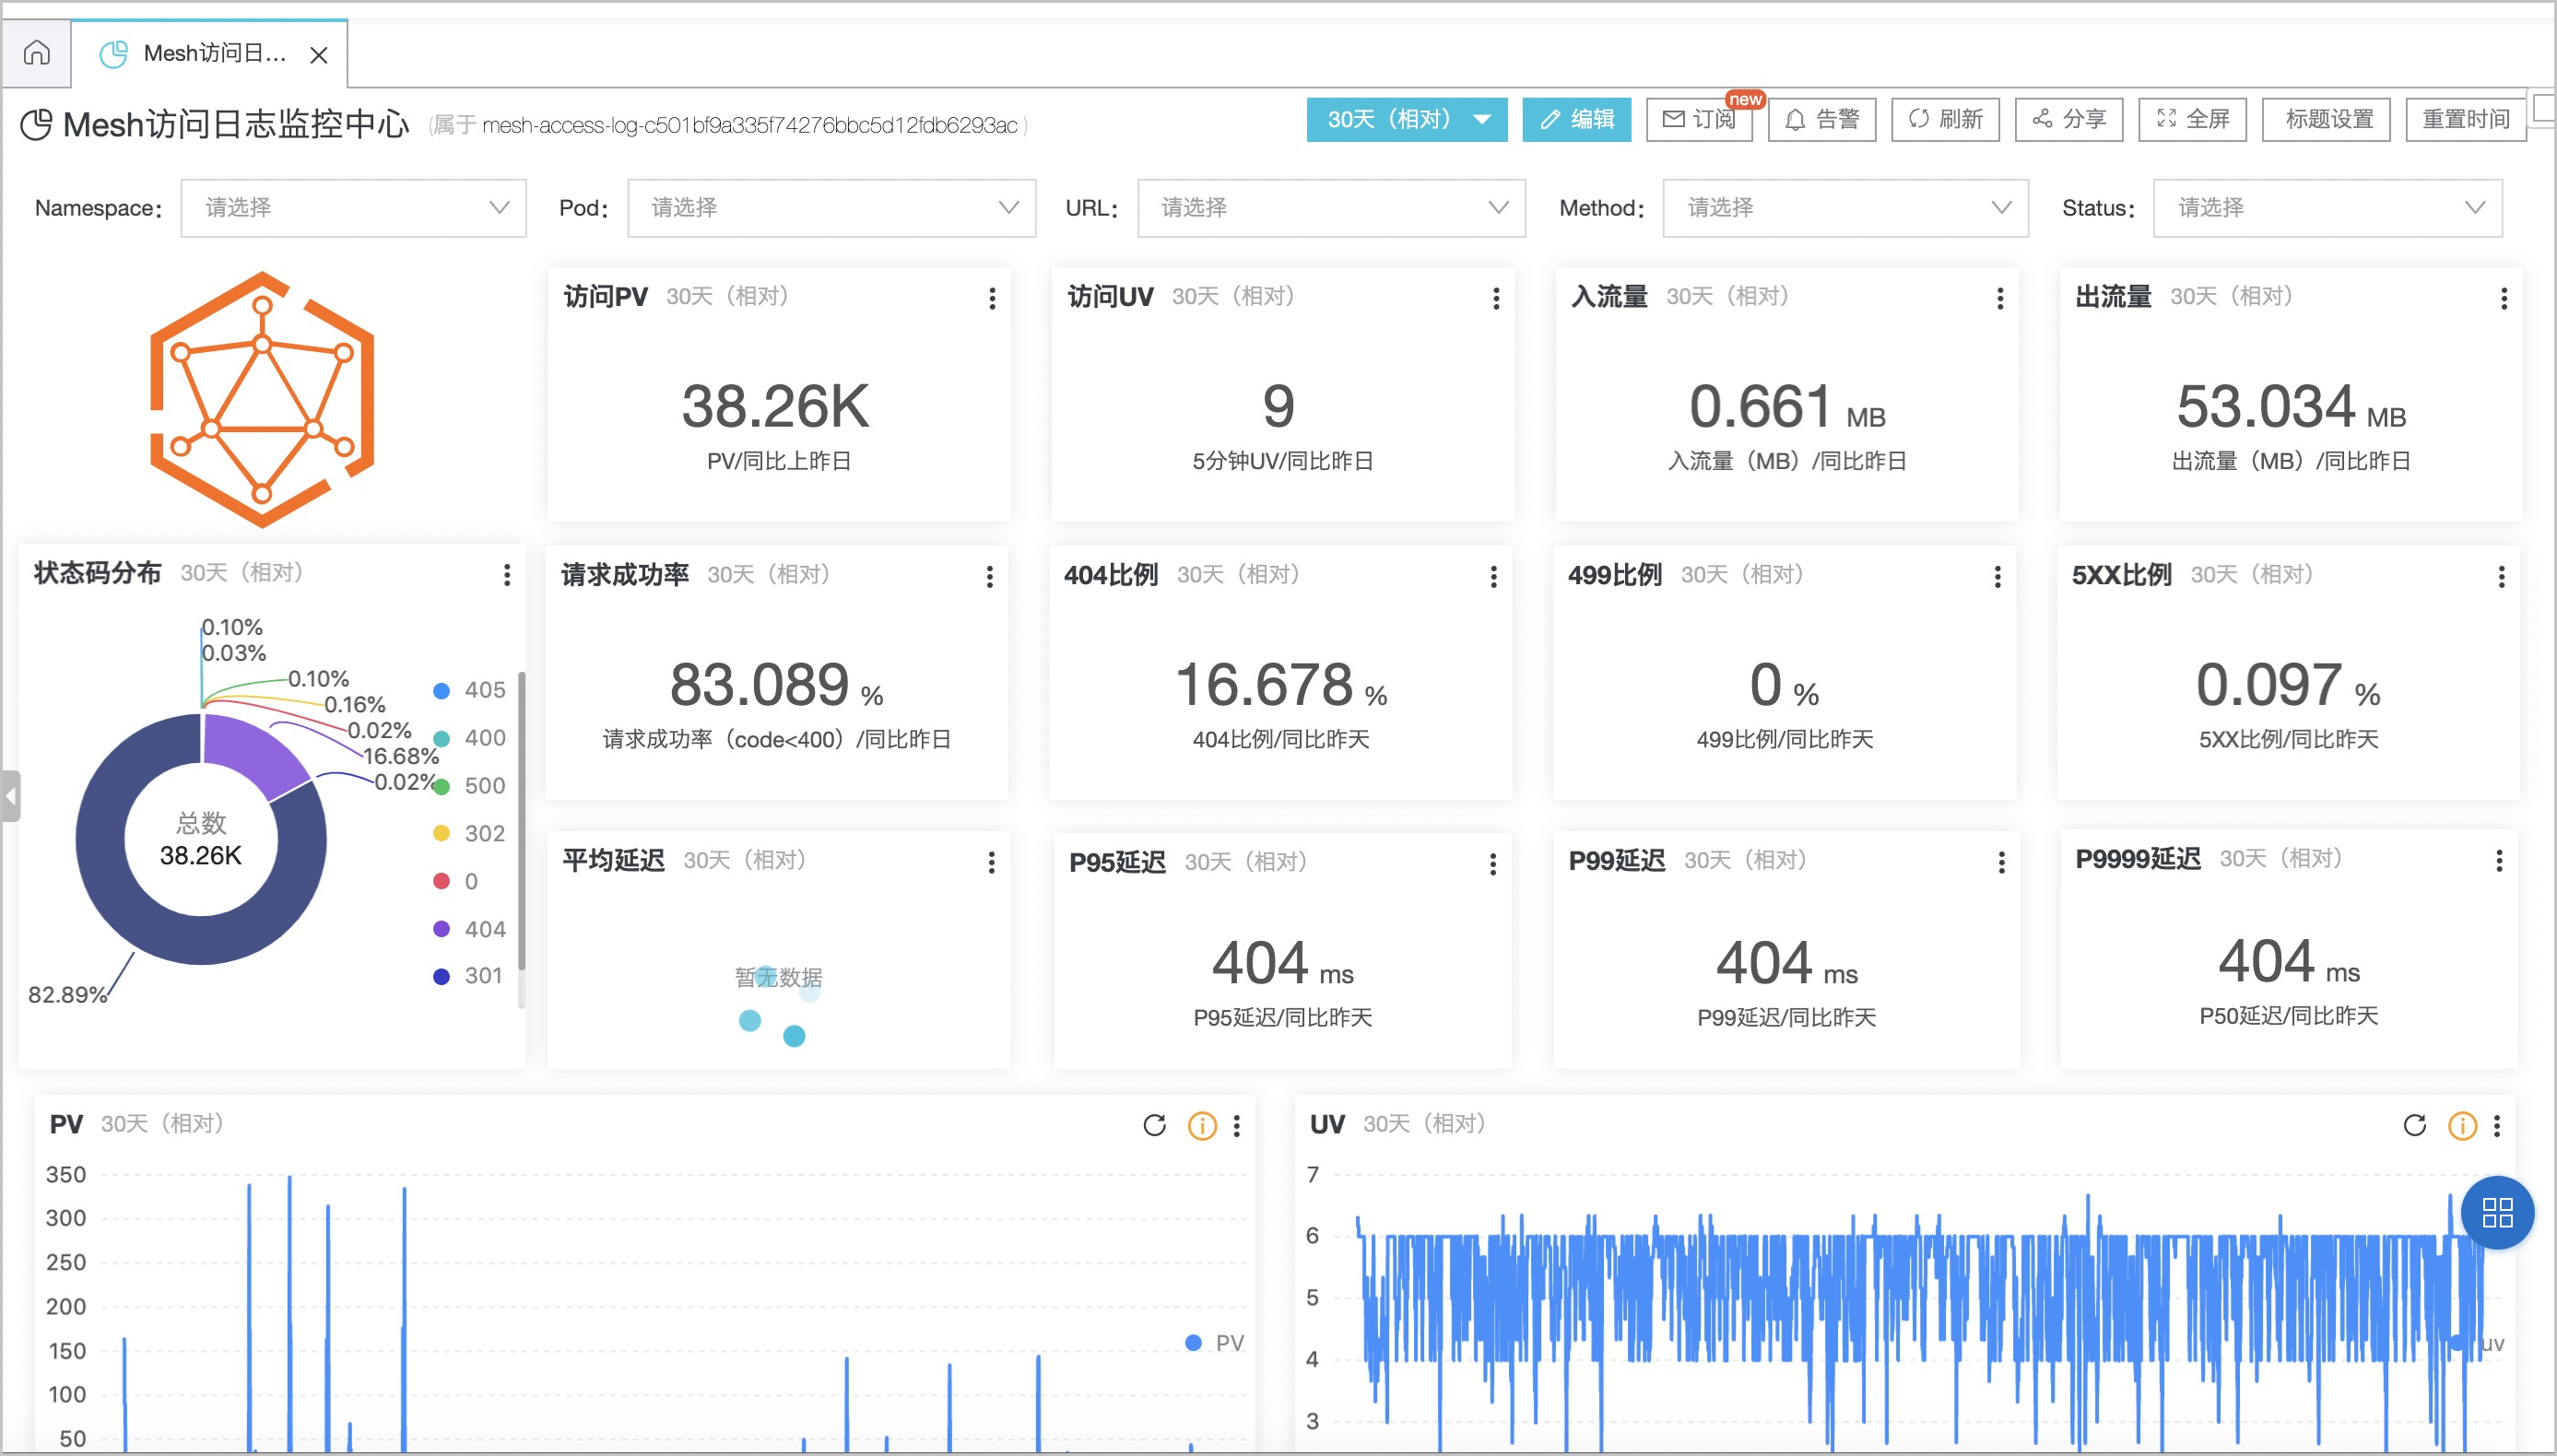The image size is (2557, 1456).
Task: Click the 重置时间 button
Action: click(2466, 120)
